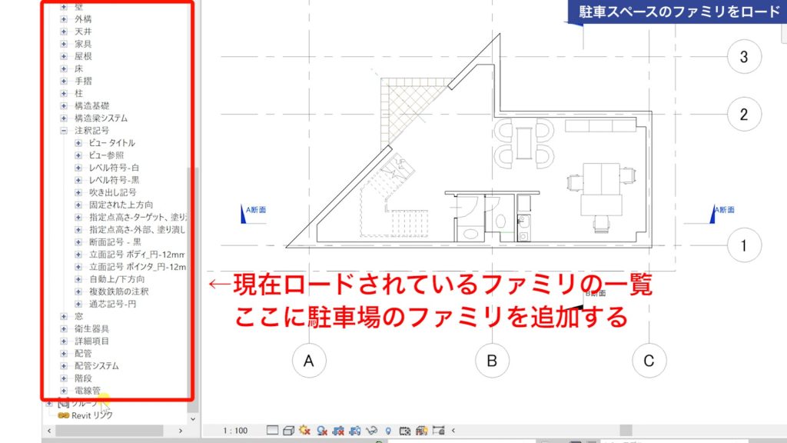
Task: Click the '<' collapse arrow on view bar
Action: click(453, 431)
